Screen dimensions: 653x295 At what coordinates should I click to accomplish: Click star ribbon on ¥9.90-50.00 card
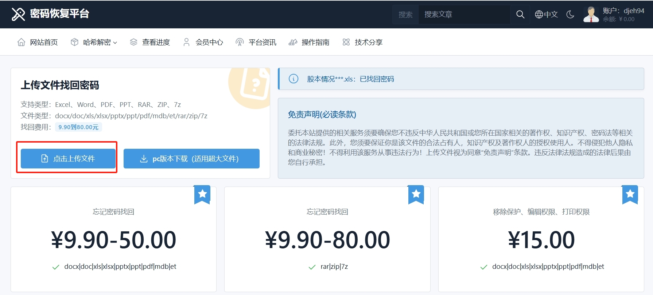pos(202,194)
